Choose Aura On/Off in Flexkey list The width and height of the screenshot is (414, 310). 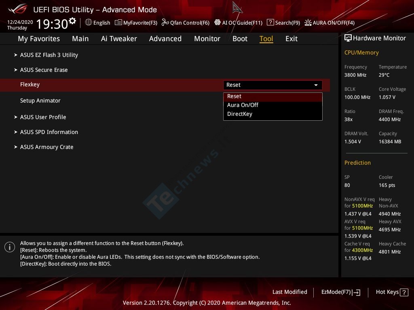tap(273, 105)
